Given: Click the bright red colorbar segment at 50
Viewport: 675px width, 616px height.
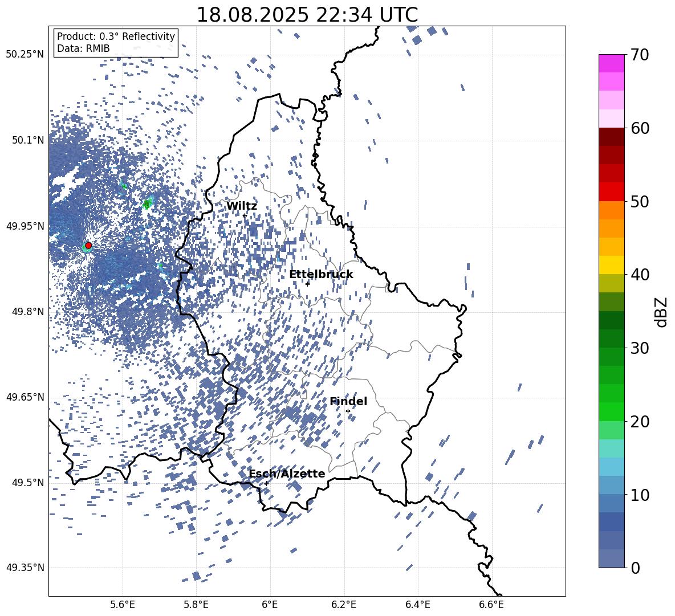Looking at the screenshot, I should (x=612, y=192).
